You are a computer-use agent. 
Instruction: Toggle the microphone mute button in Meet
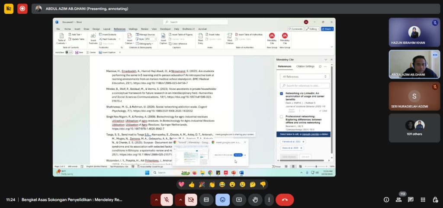click(167, 200)
